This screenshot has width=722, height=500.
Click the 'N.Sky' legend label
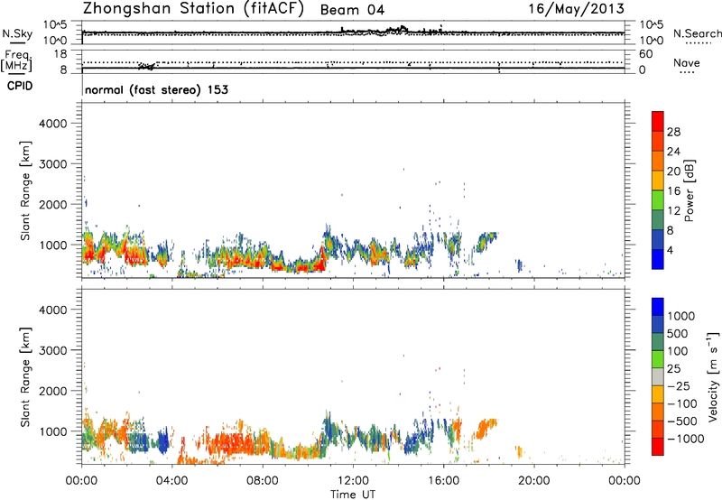point(17,33)
